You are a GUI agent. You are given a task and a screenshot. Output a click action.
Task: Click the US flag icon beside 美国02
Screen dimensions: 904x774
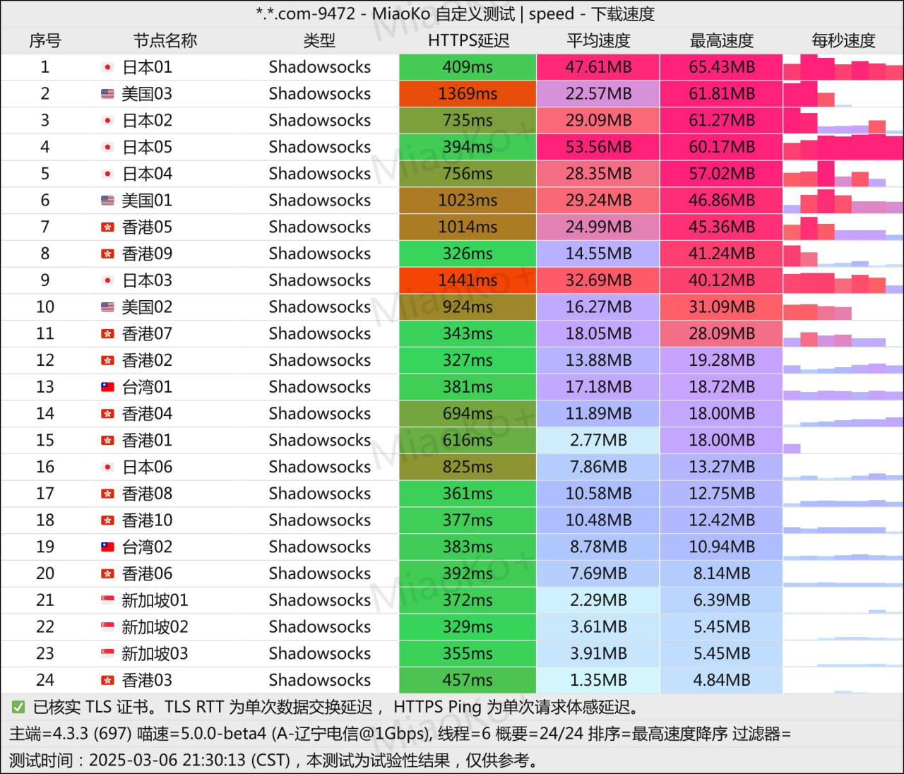click(x=107, y=307)
